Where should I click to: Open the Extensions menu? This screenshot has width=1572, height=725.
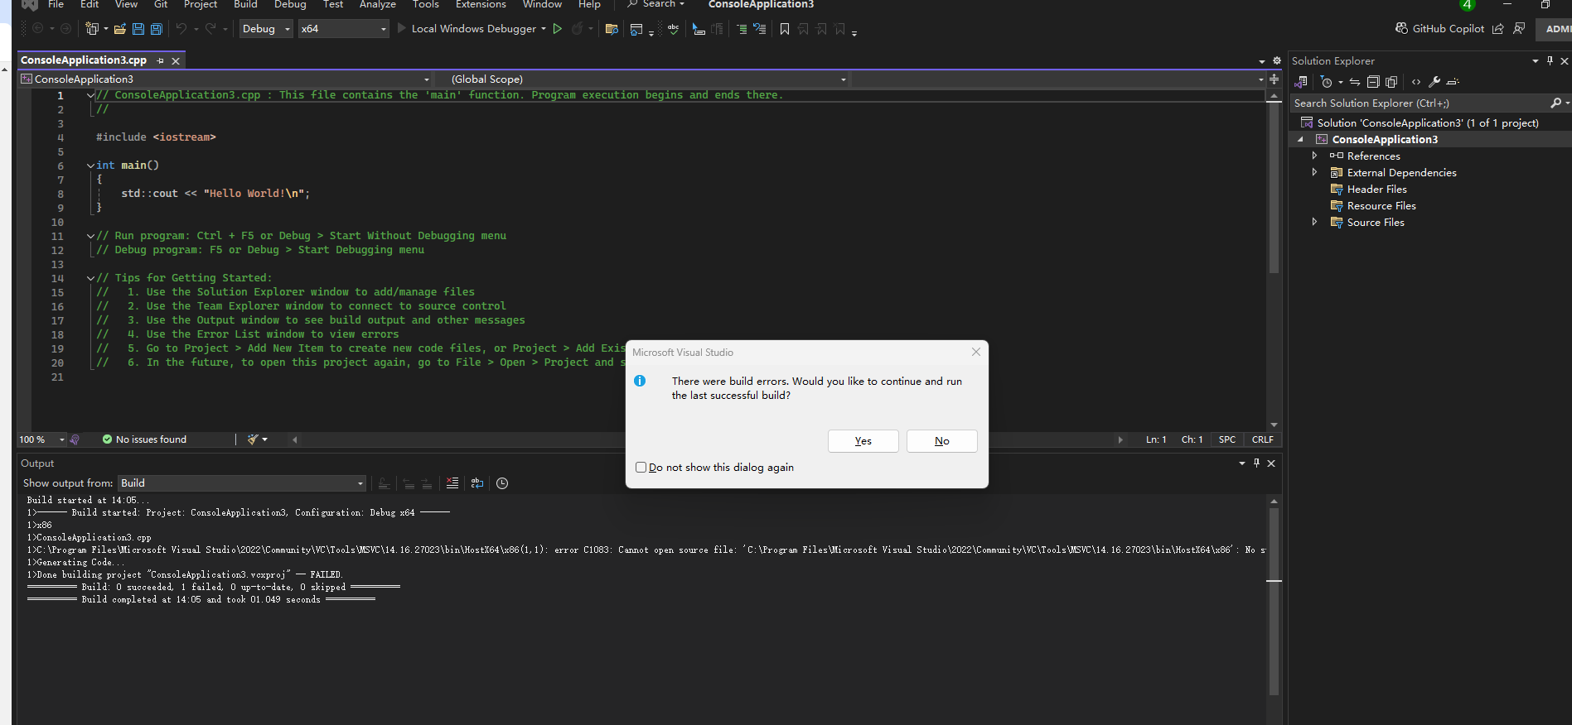481,4
